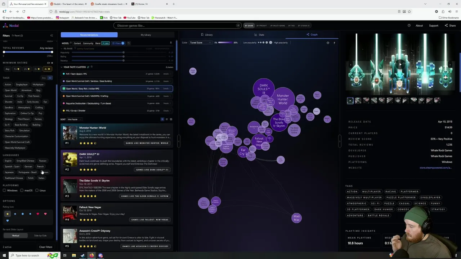Select the red heart rating icon

pos(37,214)
